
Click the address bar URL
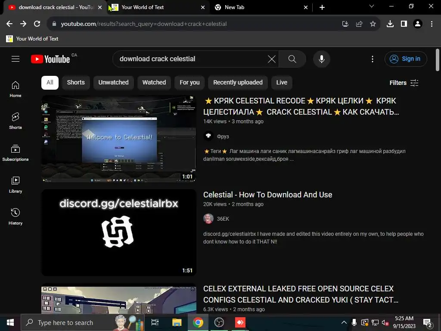(144, 24)
